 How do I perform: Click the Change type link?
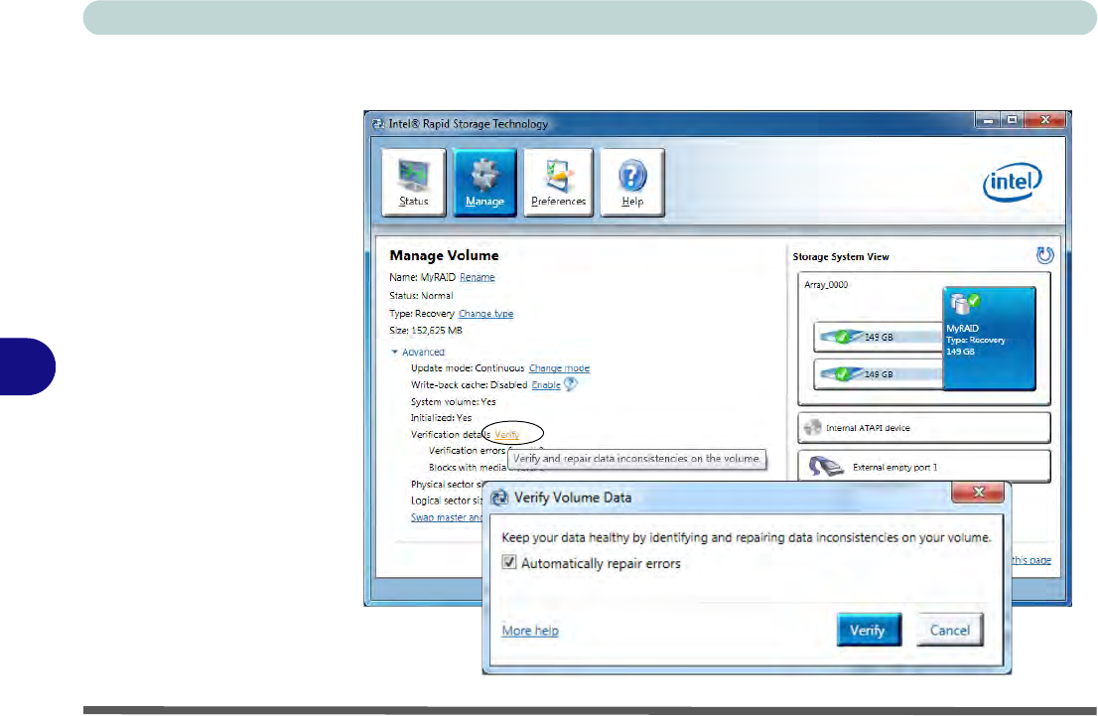486,314
